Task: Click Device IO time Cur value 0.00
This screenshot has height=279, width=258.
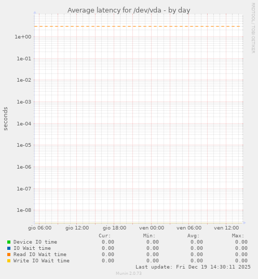Action: (108, 242)
